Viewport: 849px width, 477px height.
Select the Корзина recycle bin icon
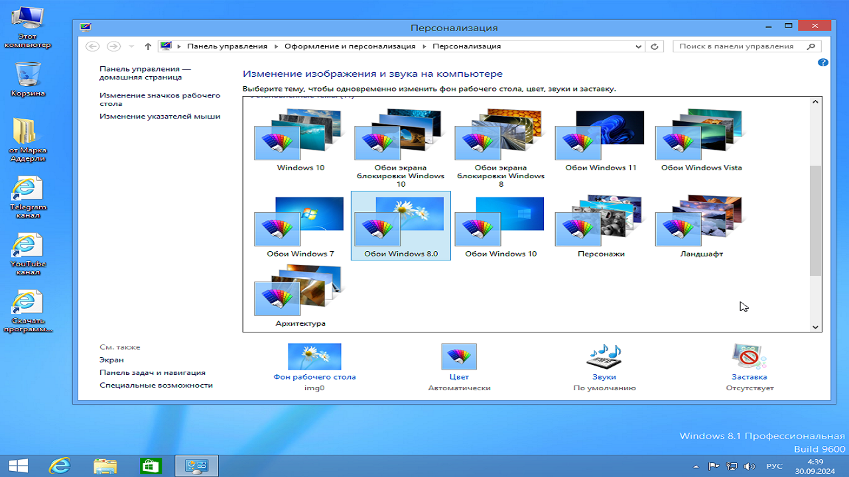coord(27,79)
